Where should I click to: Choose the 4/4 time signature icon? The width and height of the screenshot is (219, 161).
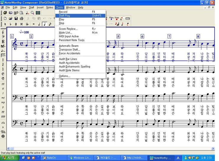[x=3, y=60]
